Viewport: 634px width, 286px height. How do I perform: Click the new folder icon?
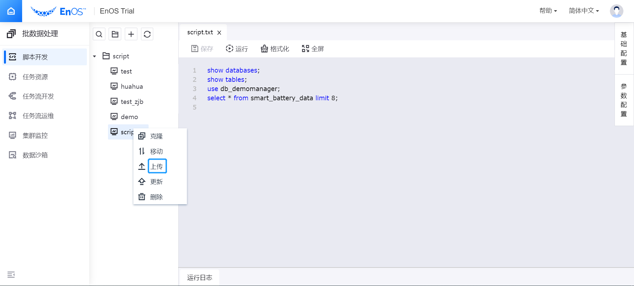coord(115,34)
